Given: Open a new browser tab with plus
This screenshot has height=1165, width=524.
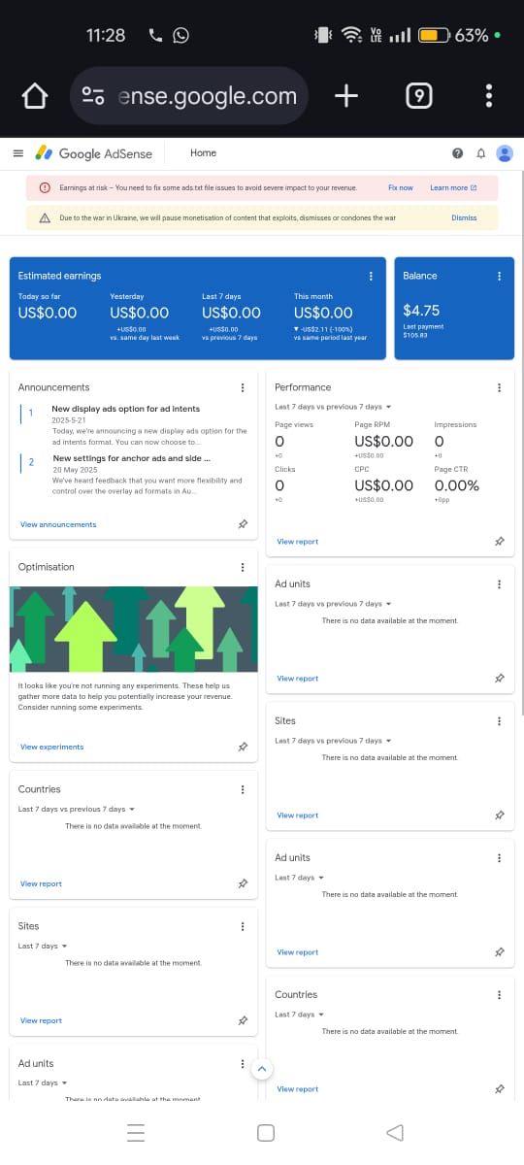Looking at the screenshot, I should tap(346, 95).
